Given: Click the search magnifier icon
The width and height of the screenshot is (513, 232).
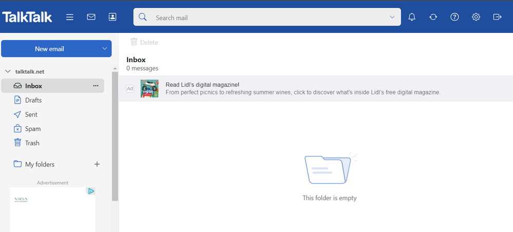Looking at the screenshot, I should pyautogui.click(x=143, y=17).
